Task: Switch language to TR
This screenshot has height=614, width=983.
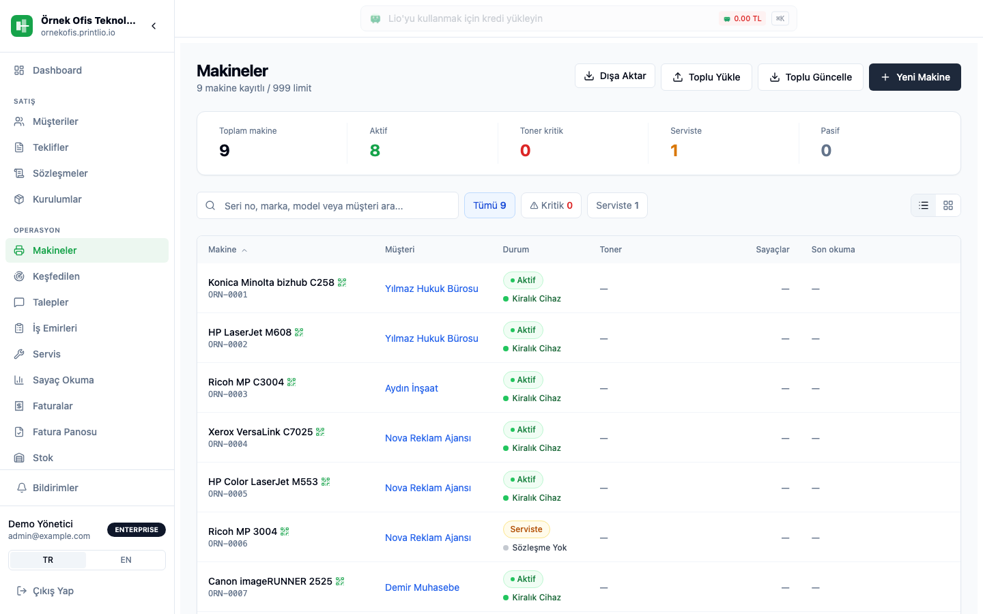Action: [x=48, y=560]
